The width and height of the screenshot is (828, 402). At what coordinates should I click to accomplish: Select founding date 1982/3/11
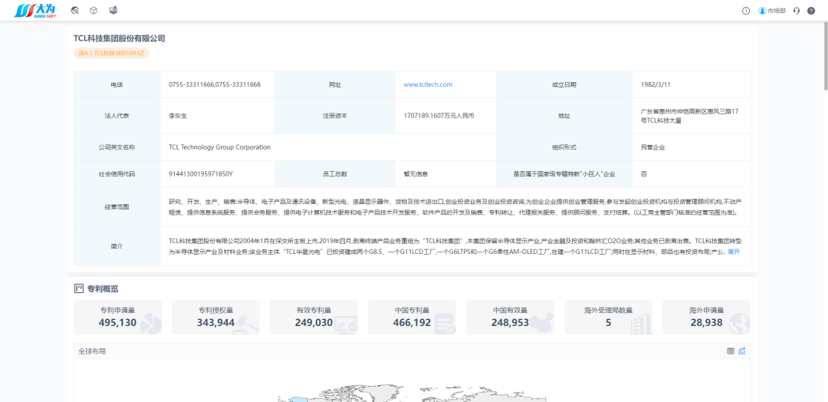point(655,84)
